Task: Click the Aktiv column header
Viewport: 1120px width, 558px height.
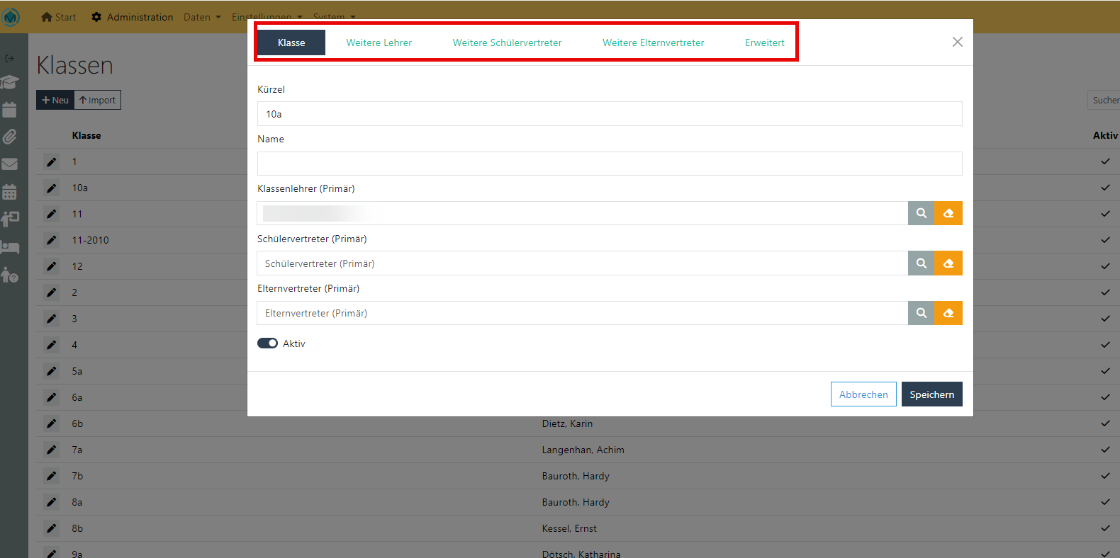Action: tap(1105, 135)
